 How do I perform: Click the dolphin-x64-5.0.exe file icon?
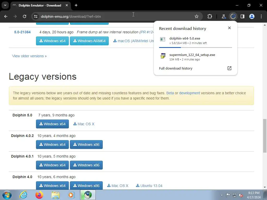(x=163, y=39)
